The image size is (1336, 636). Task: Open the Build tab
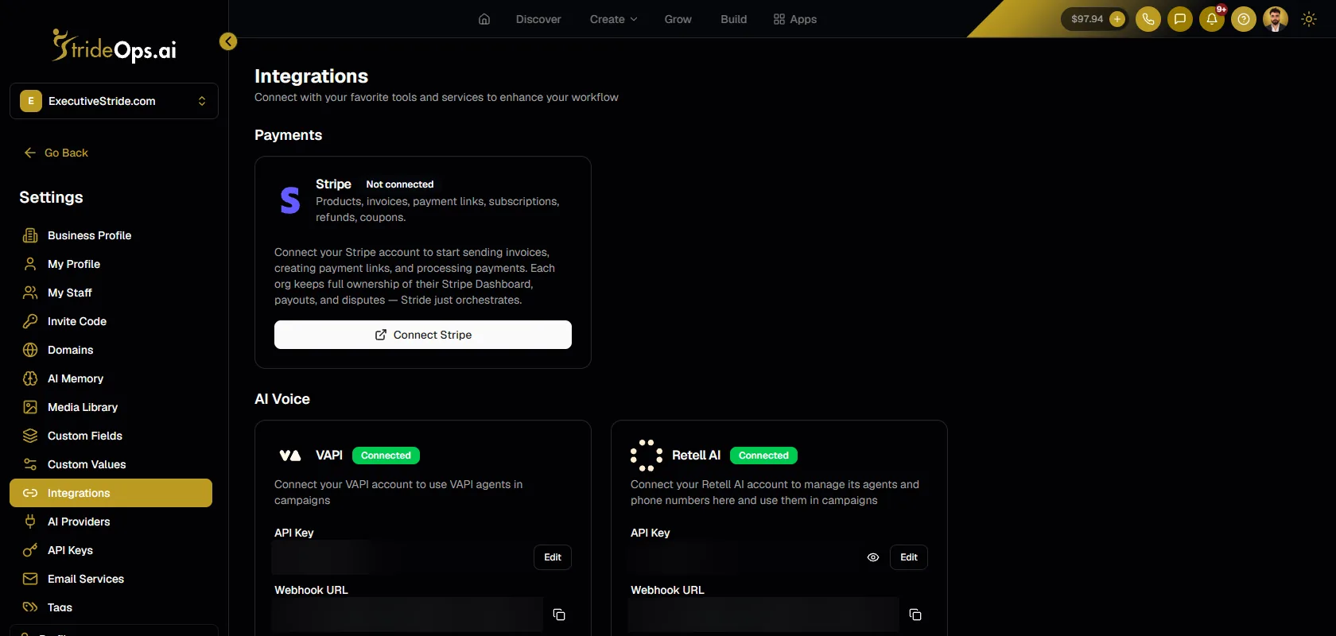(734, 19)
